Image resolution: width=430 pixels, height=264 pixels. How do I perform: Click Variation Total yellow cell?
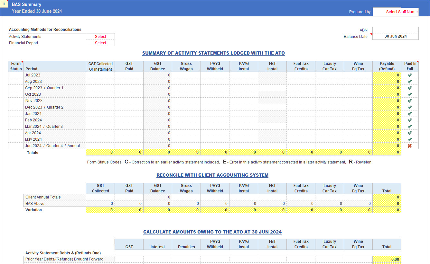coord(387,210)
